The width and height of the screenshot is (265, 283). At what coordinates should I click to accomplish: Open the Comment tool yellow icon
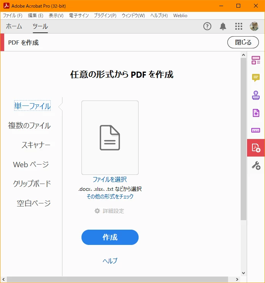point(256,78)
